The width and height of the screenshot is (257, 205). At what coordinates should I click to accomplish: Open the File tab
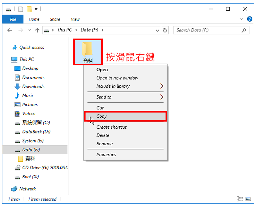[13, 19]
